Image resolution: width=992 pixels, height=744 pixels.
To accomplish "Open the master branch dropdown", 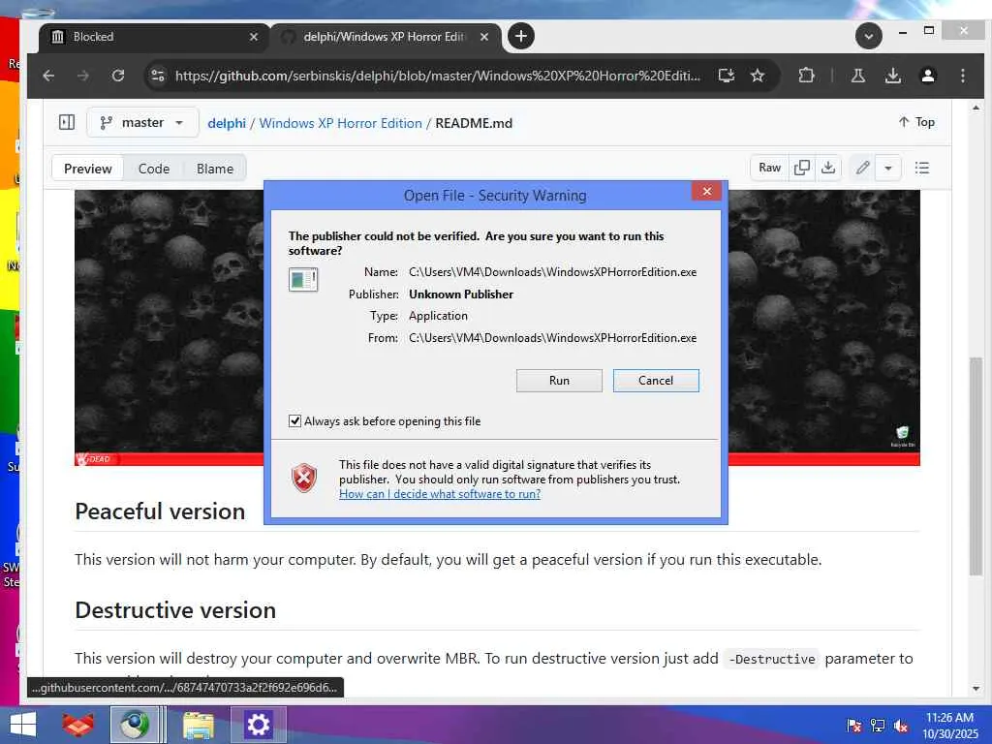I will (142, 122).
